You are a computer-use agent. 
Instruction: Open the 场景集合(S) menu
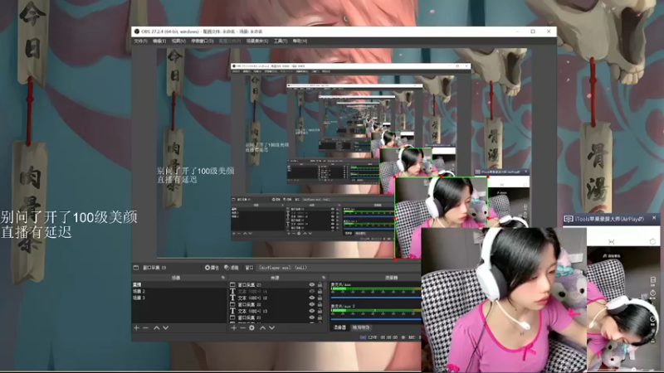(257, 41)
